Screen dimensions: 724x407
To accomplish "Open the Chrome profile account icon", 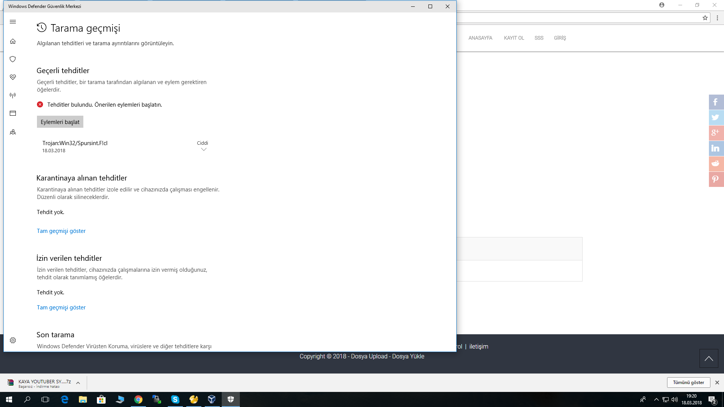I will [662, 5].
